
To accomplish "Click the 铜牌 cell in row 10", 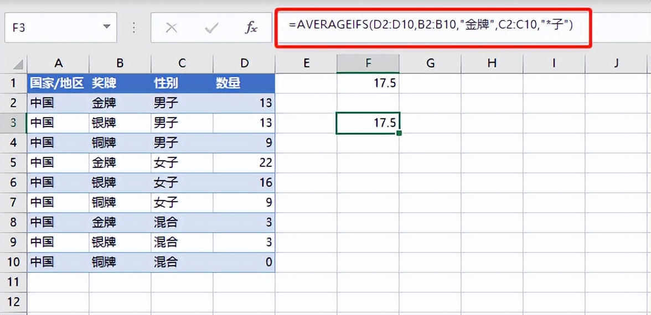I will (x=120, y=262).
